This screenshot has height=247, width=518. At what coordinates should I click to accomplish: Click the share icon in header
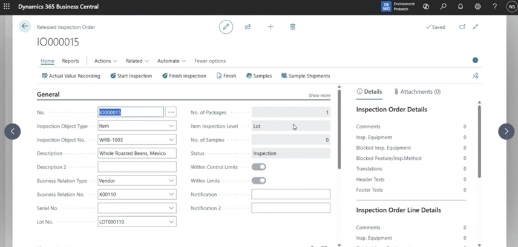point(248,27)
